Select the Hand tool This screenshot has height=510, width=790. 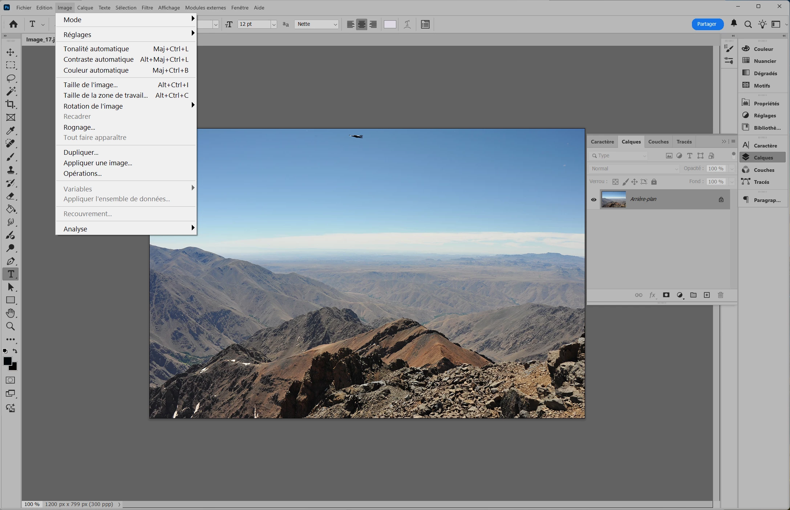coord(11,313)
